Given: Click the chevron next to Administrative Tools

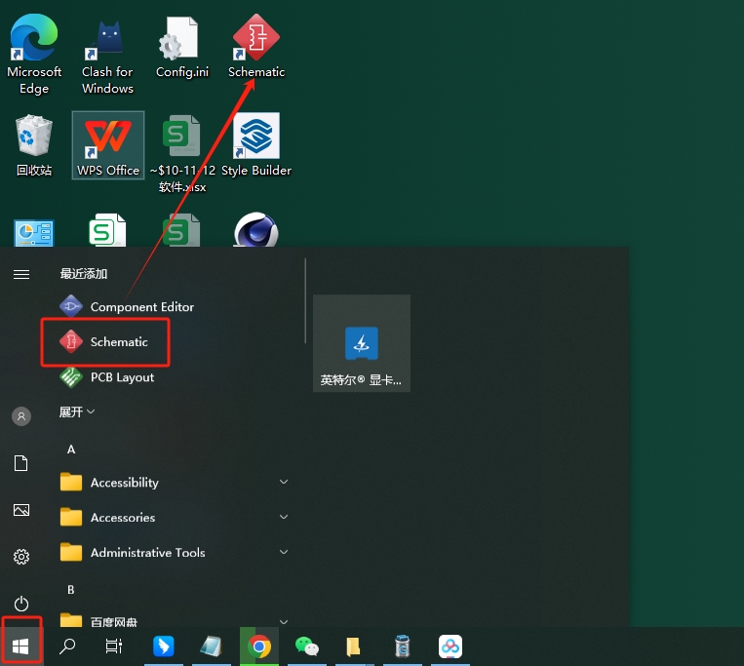Looking at the screenshot, I should click(284, 552).
